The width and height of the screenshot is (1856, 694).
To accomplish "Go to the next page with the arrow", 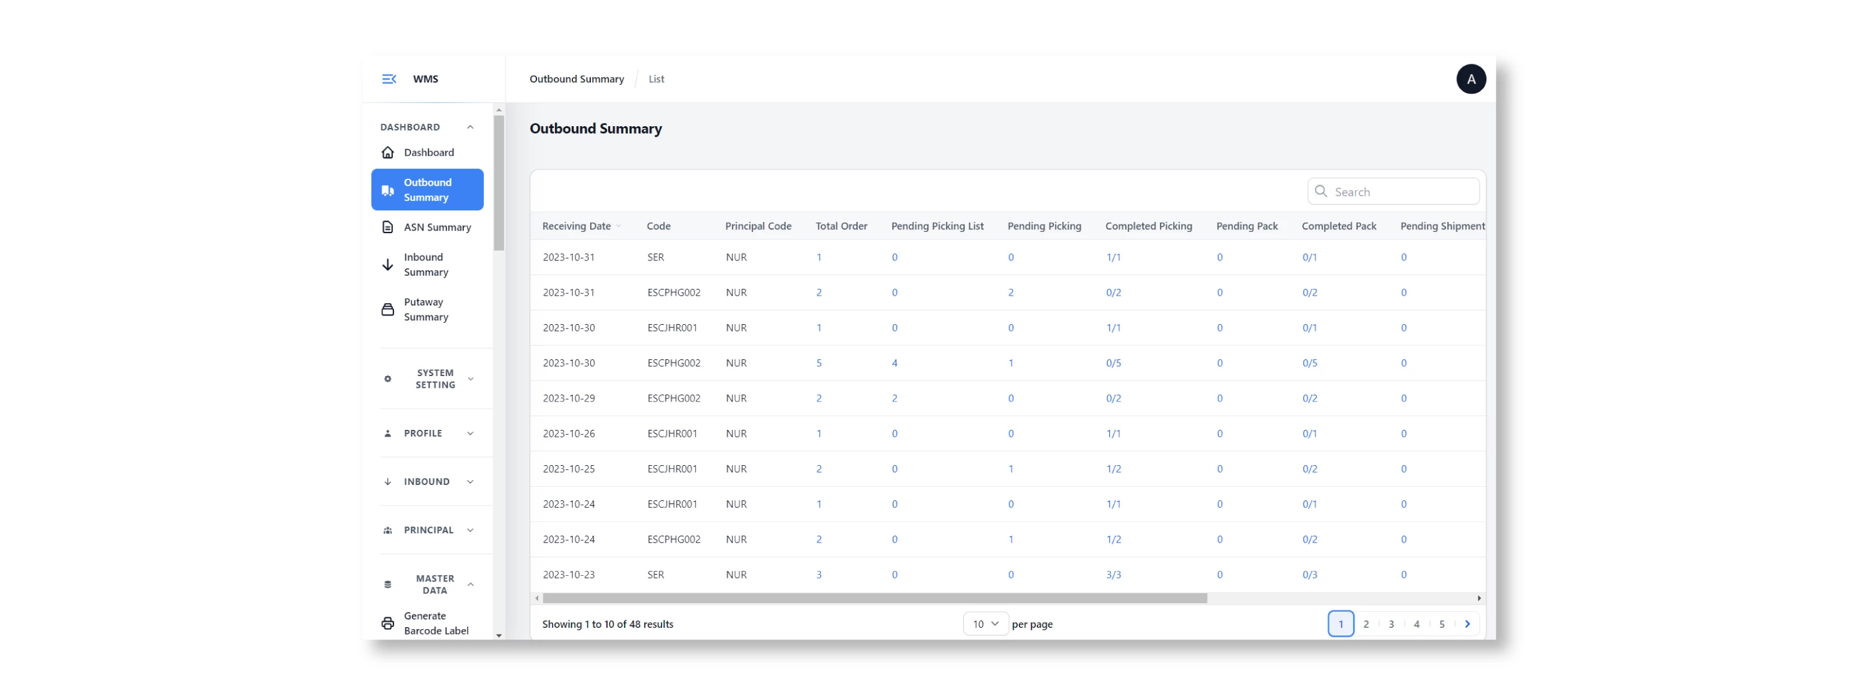I will click(1467, 624).
